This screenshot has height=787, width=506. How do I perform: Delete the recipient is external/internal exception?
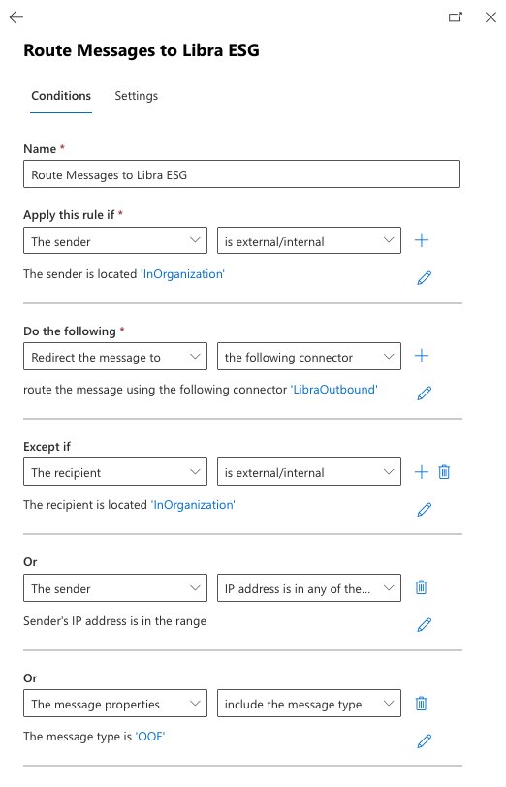pos(444,472)
